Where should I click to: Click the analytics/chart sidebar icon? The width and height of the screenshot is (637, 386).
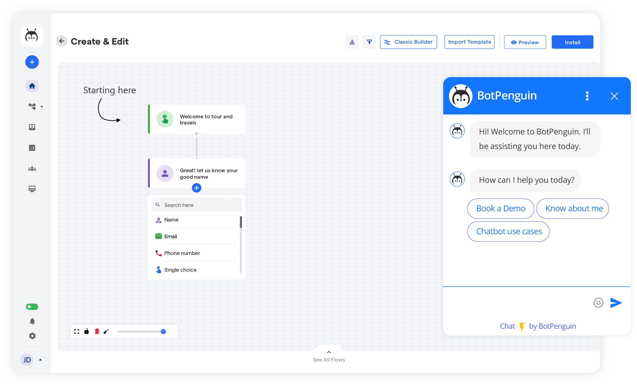(32, 148)
